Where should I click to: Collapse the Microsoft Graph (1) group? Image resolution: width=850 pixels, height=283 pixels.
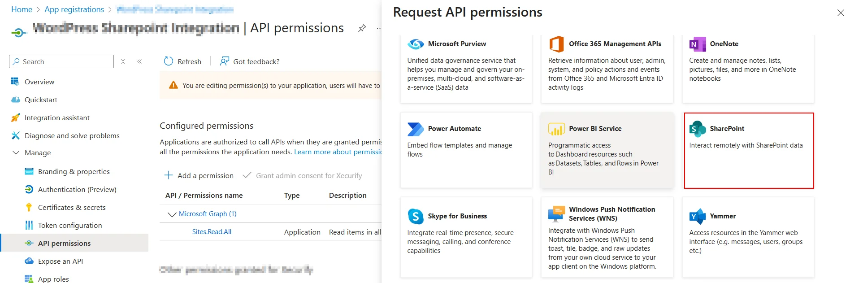(172, 214)
